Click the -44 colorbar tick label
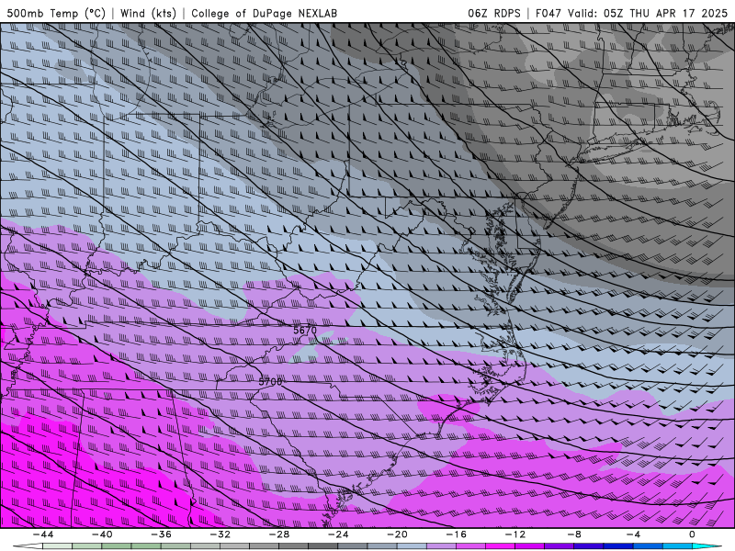Screen dimensions: 735x551 pos(43,534)
